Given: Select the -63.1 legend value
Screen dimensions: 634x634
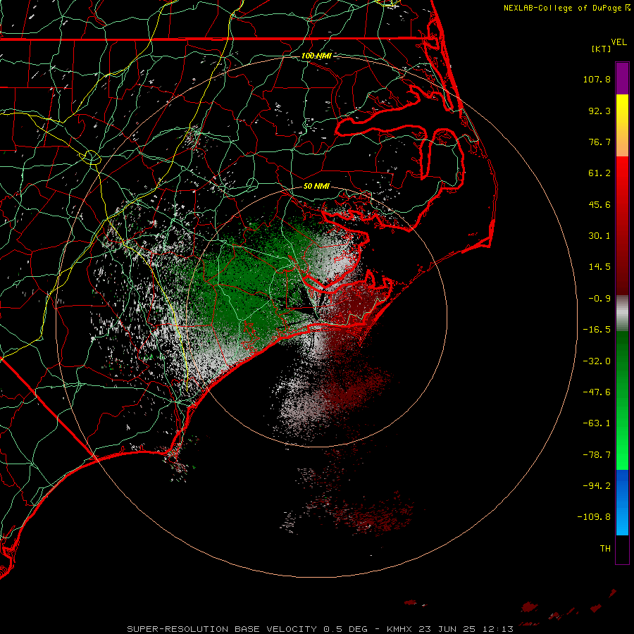Looking at the screenshot, I should 597,423.
